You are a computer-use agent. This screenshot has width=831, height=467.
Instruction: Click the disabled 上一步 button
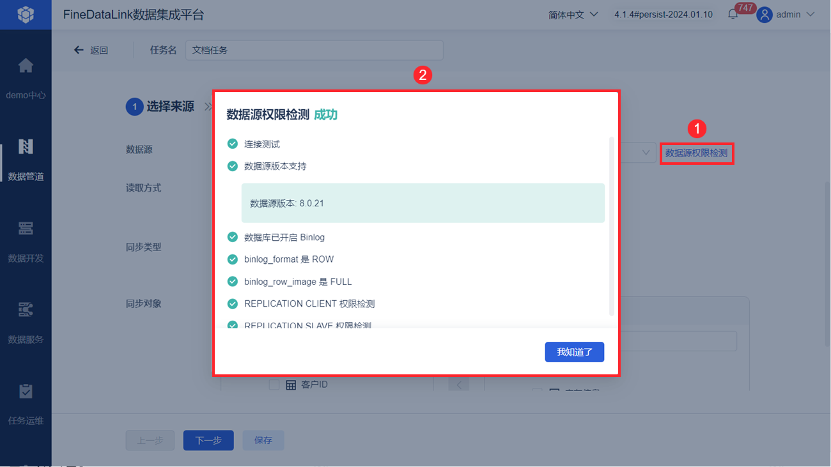[x=150, y=440]
